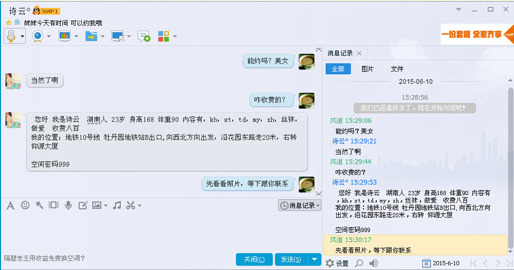Go to previous page of message history

coord(486,263)
